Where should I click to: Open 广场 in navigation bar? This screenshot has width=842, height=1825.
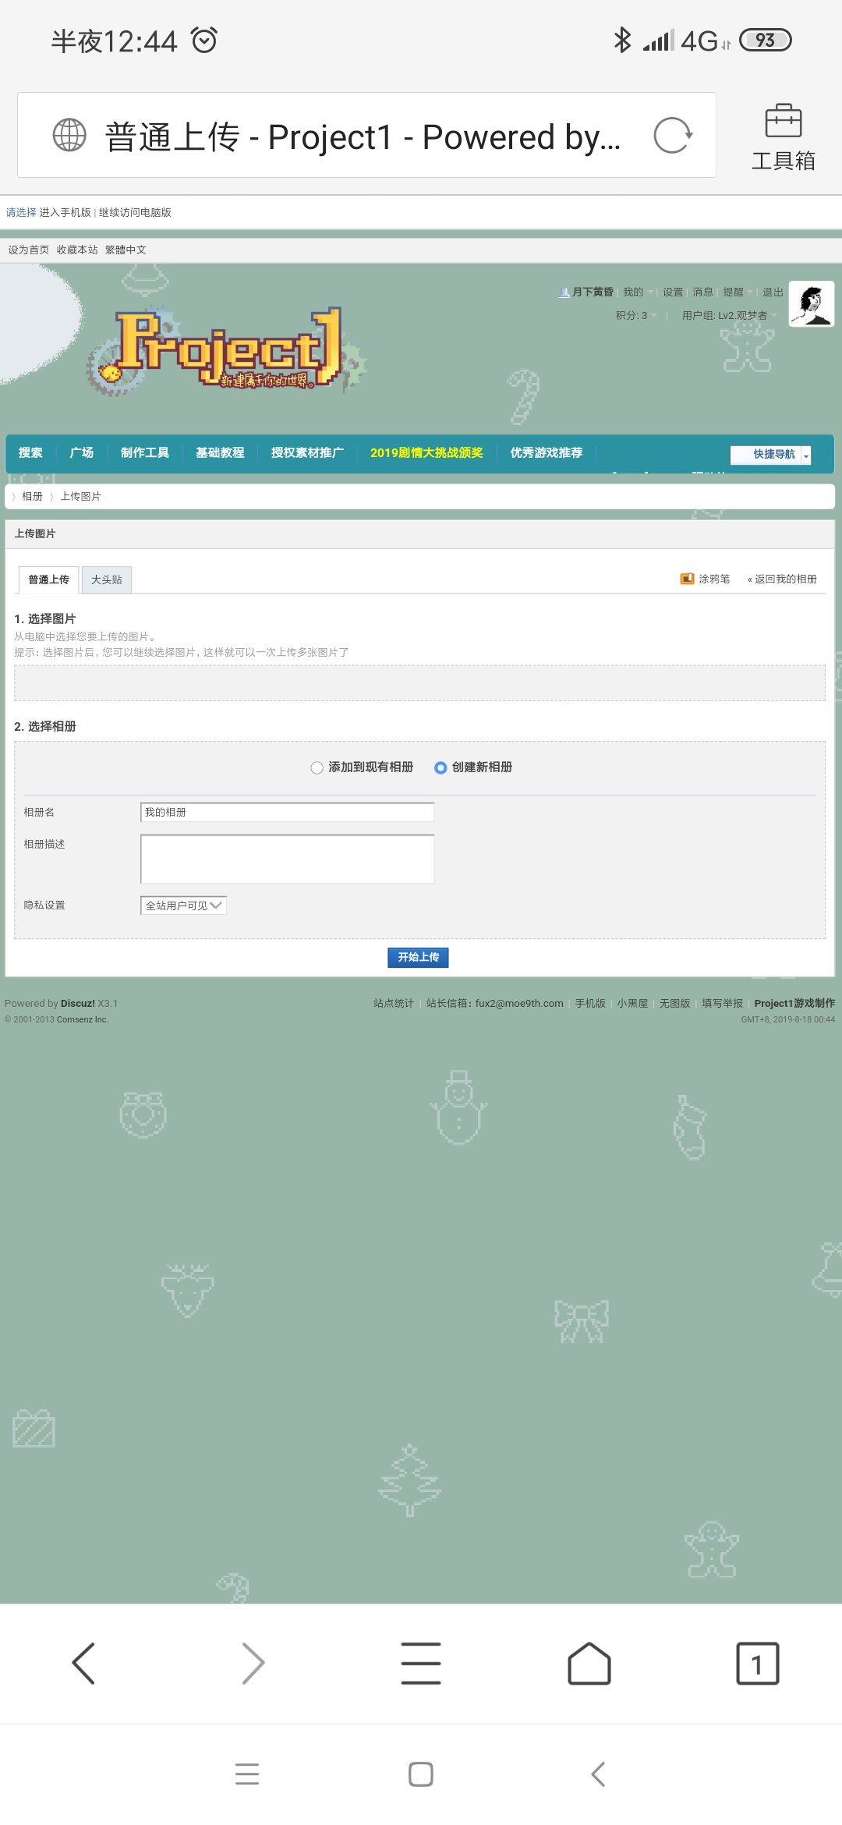pyautogui.click(x=82, y=453)
